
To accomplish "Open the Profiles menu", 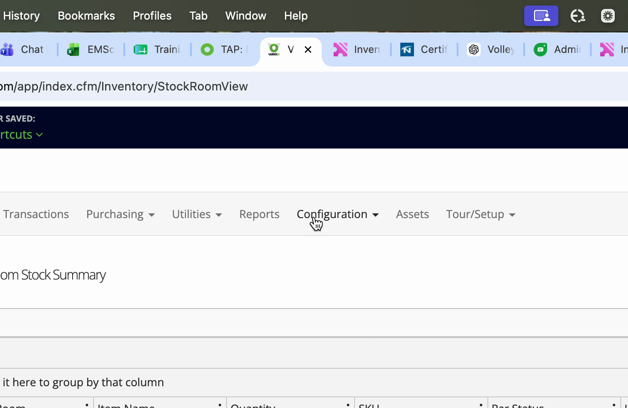I will [x=152, y=16].
